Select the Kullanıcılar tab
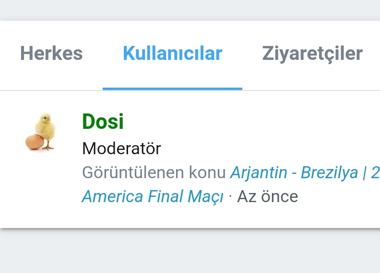 pyautogui.click(x=172, y=53)
